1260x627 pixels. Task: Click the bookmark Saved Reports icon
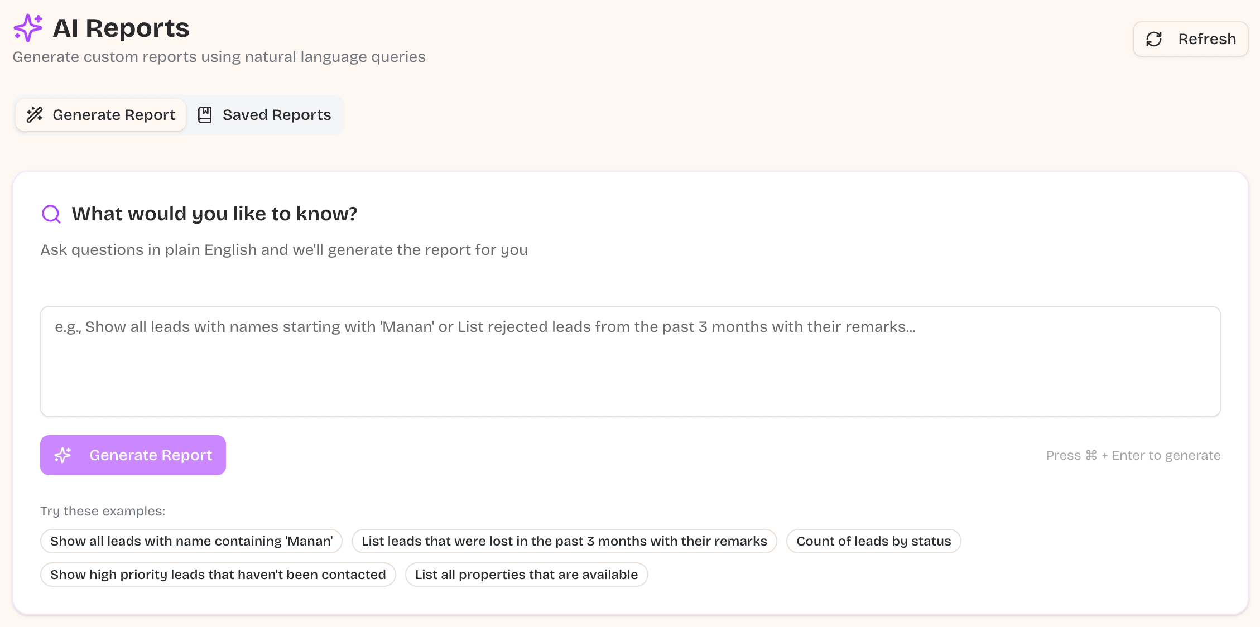tap(205, 115)
